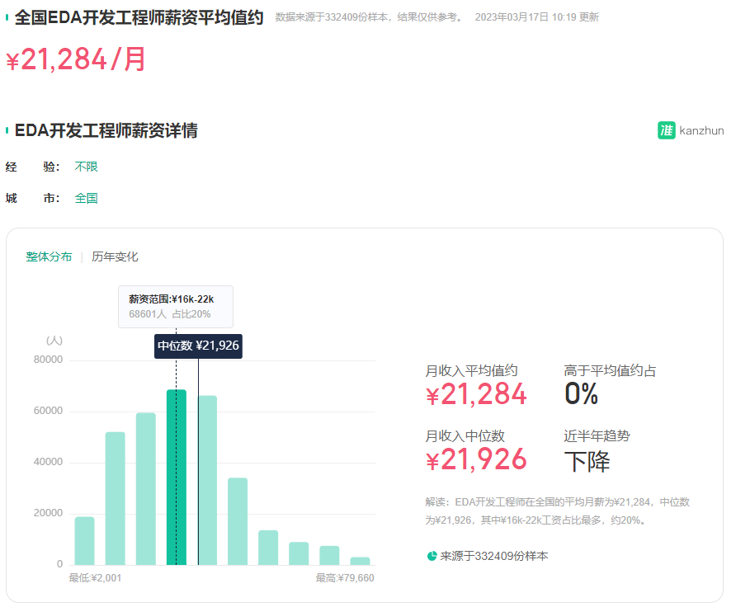
Task: Click the highlighted dark green ¥16k-22k bar
Action: click(177, 477)
